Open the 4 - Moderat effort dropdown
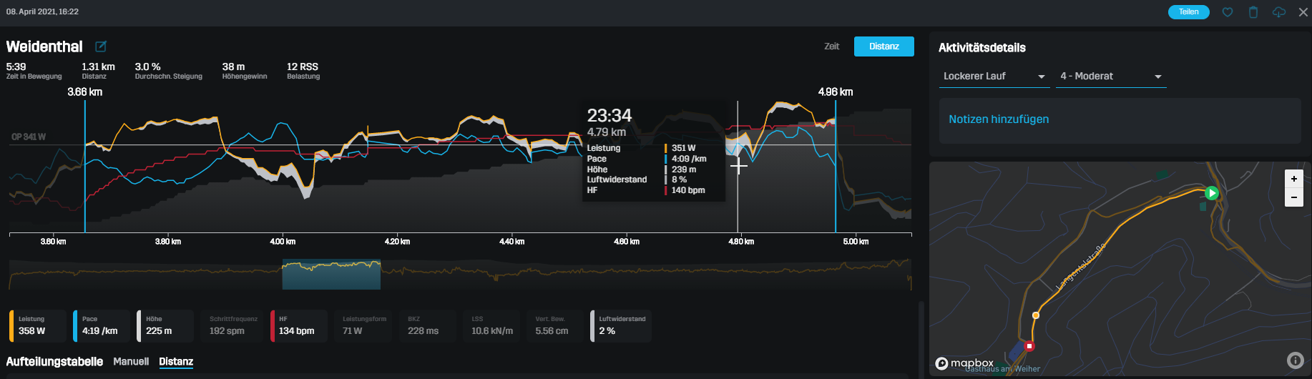 tap(1110, 77)
